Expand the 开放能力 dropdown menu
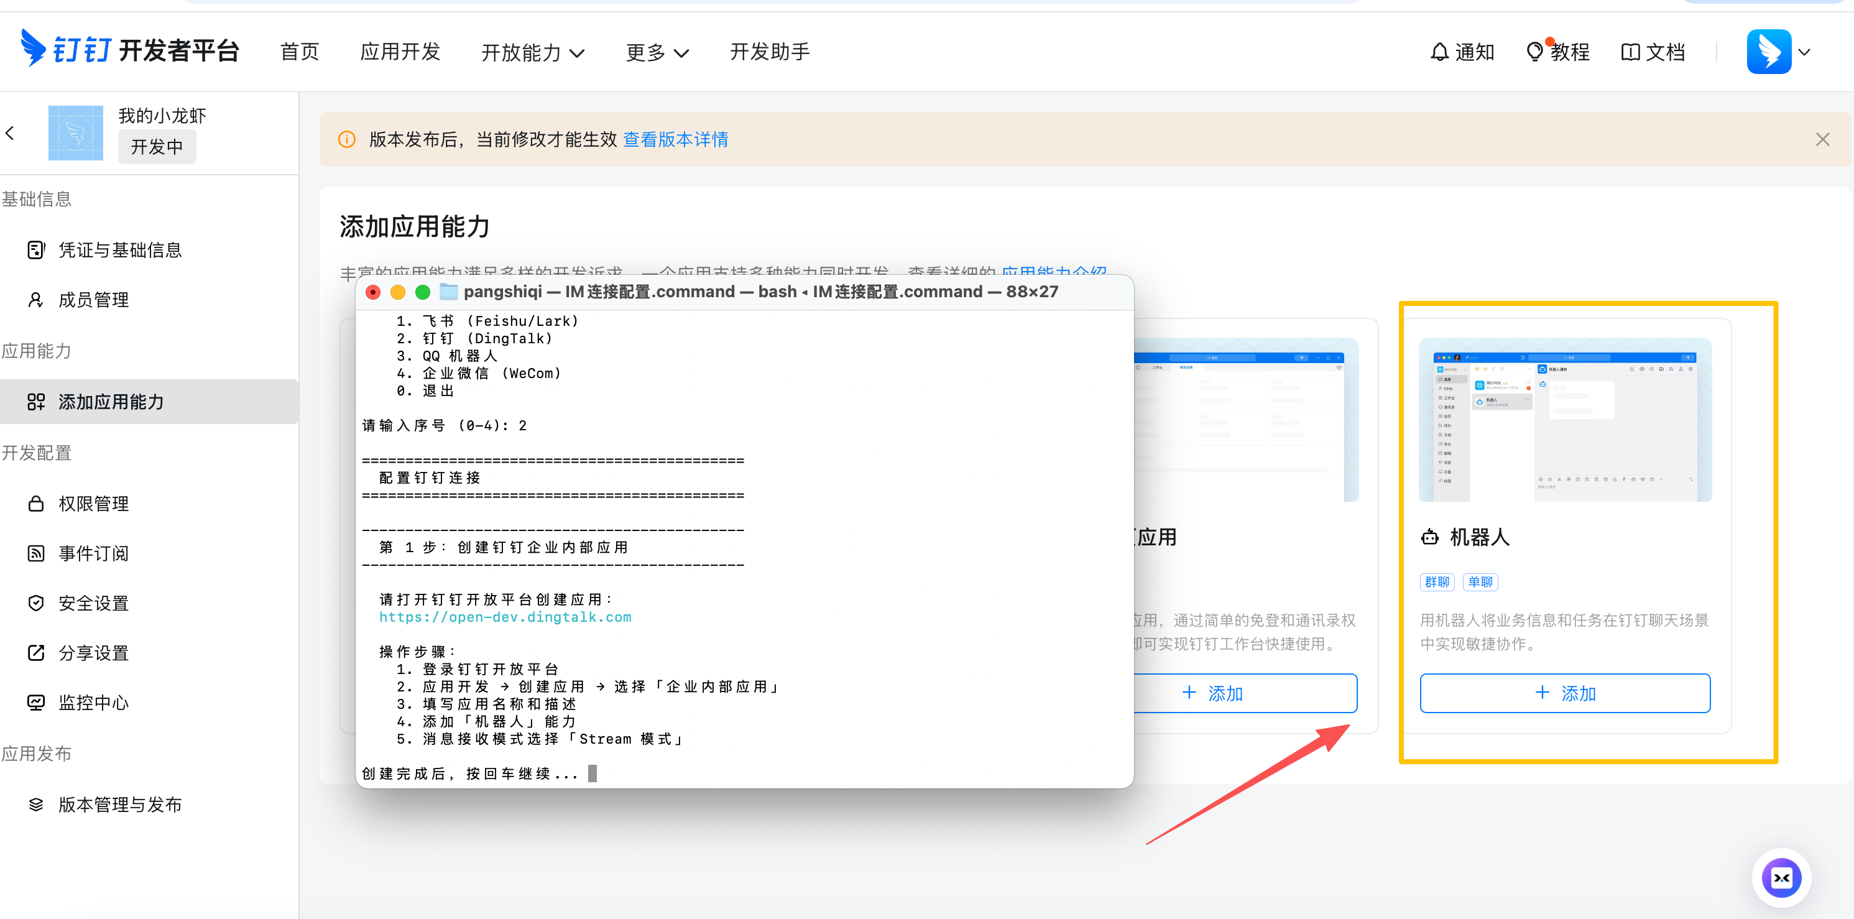1854x919 pixels. 533,52
